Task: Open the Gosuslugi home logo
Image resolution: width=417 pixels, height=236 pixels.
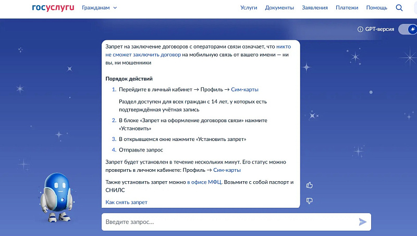Action: 53,8
